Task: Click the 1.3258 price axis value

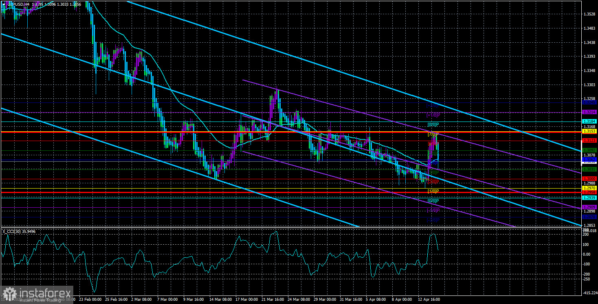Action: tap(589, 99)
